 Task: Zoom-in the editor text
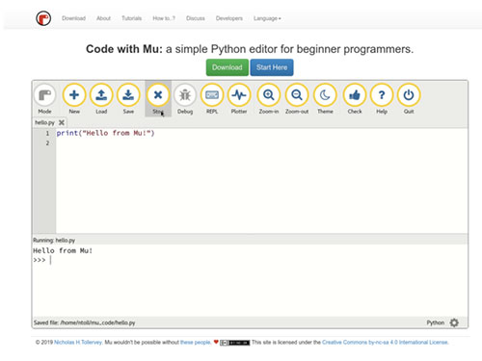[x=269, y=95]
